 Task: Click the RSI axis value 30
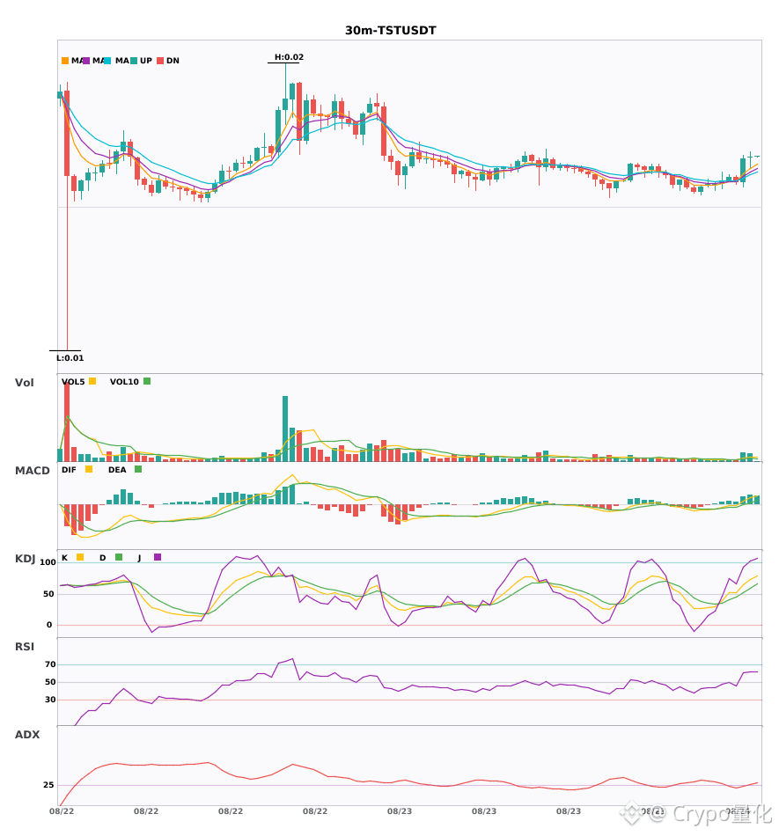click(50, 700)
